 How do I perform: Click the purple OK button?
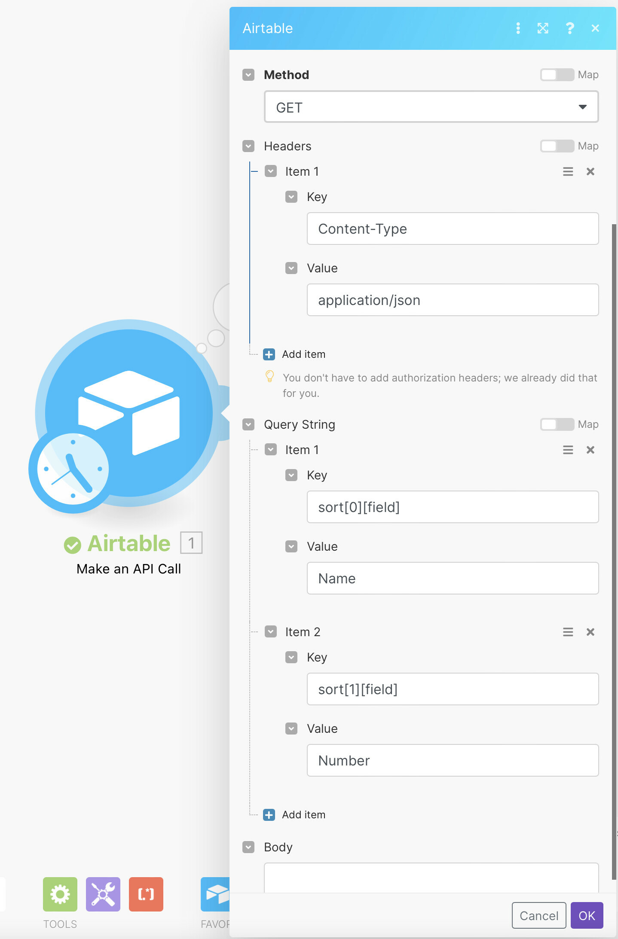(587, 915)
